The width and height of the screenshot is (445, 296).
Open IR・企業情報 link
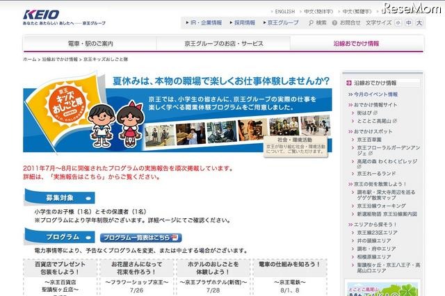[206, 23]
